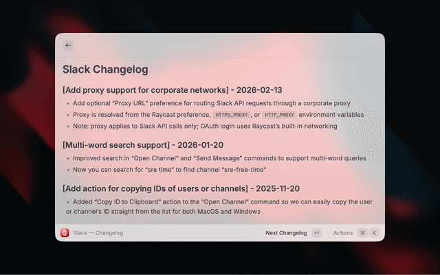Image resolution: width=440 pixels, height=275 pixels.
Task: Click the note about OAuth login networking
Action: tap(205, 126)
